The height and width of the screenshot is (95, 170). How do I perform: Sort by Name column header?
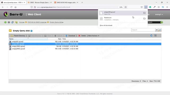tap(28, 39)
